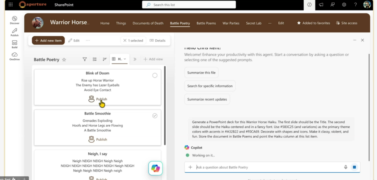This screenshot has height=180, width=377.
Task: Select the Blink of Doom card circle
Action: pos(155,75)
